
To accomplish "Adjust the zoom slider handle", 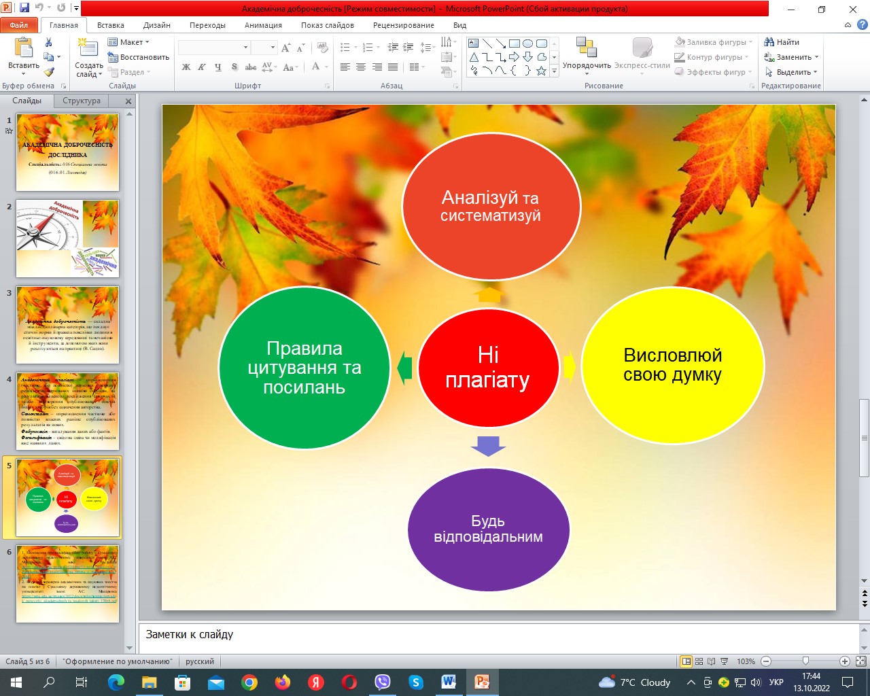I will [805, 661].
